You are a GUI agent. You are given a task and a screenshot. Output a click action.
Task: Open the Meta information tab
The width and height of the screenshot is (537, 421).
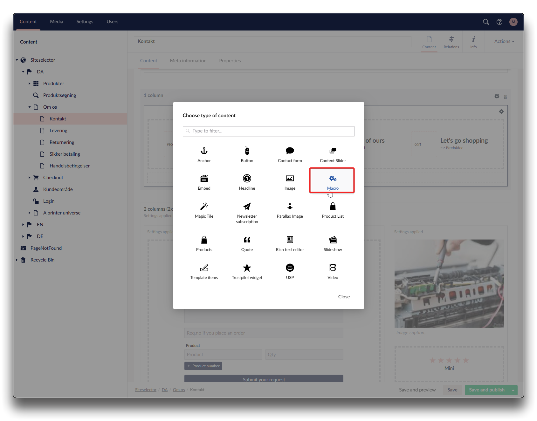(188, 61)
